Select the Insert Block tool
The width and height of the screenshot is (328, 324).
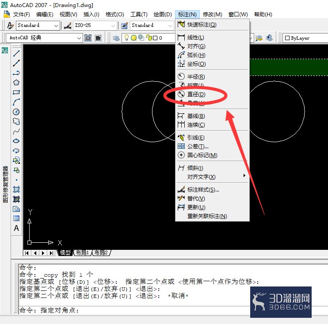(16, 160)
